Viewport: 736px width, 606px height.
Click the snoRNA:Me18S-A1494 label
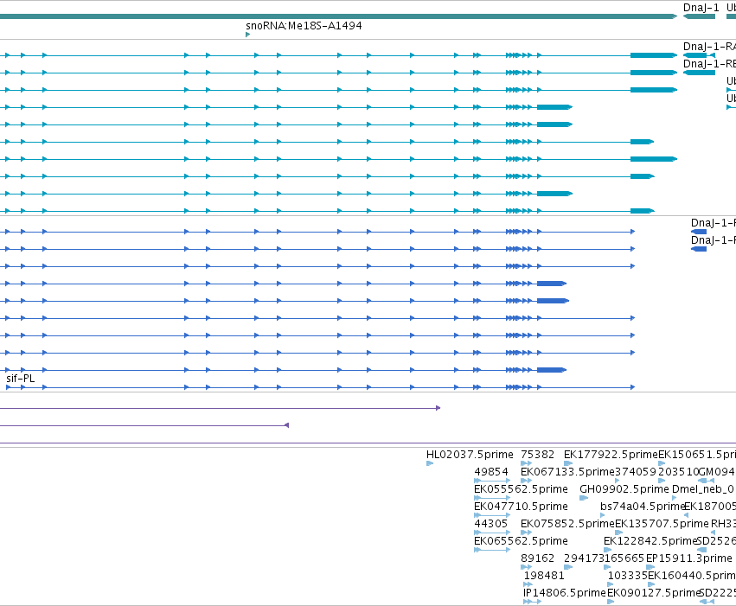click(304, 26)
